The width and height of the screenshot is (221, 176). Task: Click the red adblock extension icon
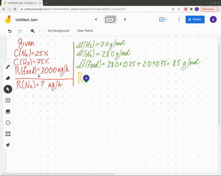click(186, 9)
